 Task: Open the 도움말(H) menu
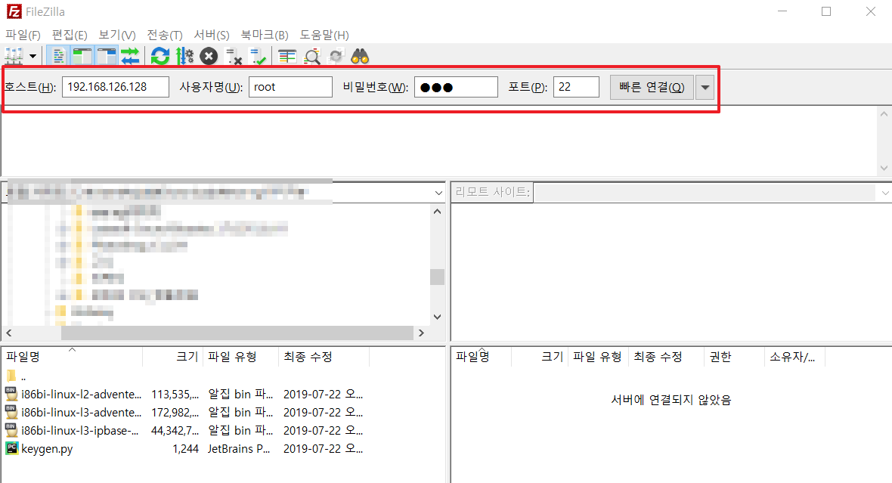coord(324,36)
